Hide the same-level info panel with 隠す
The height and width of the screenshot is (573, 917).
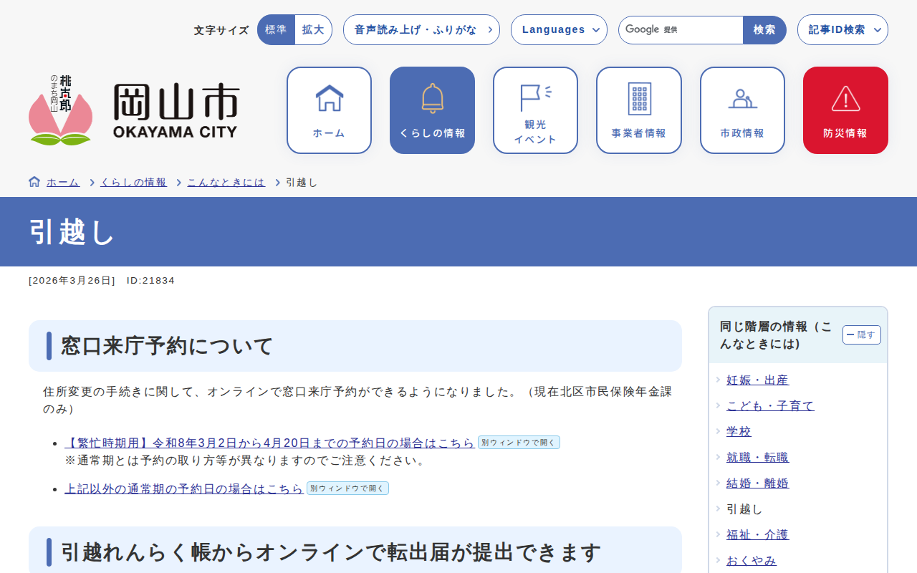click(861, 334)
